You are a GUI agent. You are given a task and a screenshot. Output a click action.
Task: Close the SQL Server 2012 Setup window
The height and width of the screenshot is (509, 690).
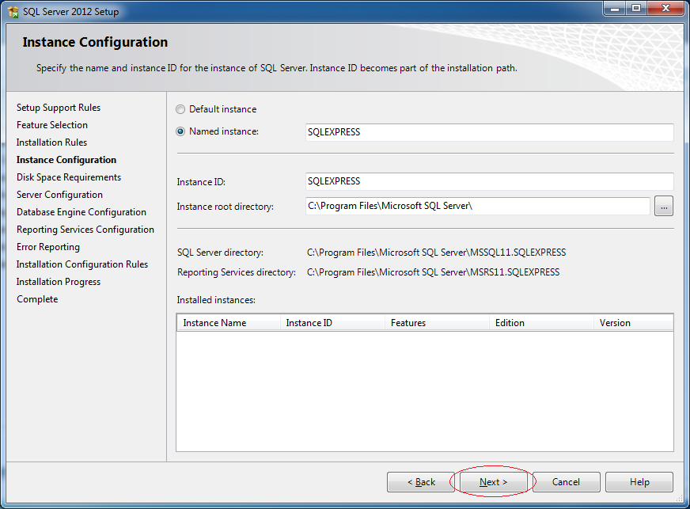[665, 9]
